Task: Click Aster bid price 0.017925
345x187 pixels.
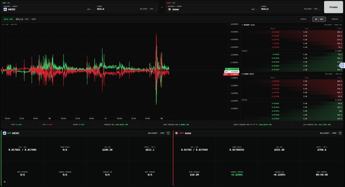Action: 275,70
